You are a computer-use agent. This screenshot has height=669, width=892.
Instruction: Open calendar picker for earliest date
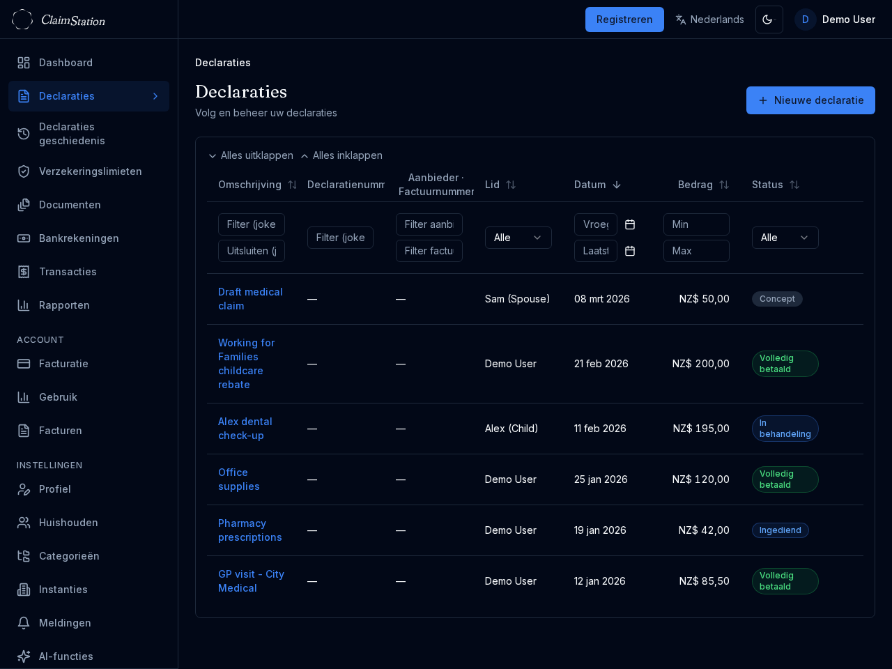(x=630, y=224)
